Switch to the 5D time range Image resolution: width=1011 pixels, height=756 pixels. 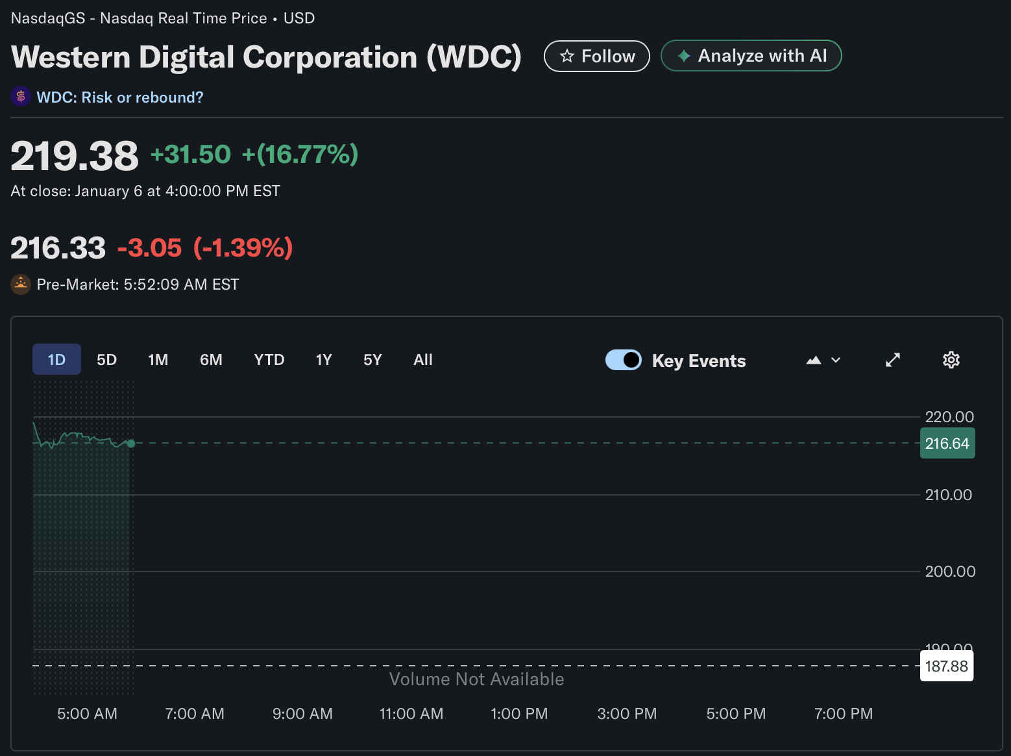[x=106, y=360]
